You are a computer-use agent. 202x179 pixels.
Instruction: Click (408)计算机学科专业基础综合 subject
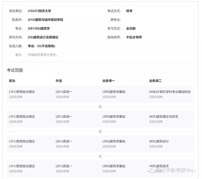click(170, 92)
